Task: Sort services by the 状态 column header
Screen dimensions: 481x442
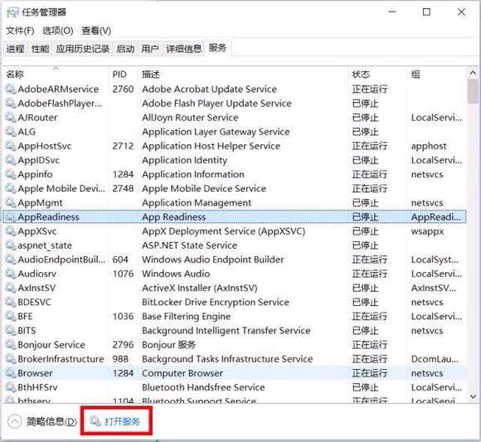Action: point(361,75)
